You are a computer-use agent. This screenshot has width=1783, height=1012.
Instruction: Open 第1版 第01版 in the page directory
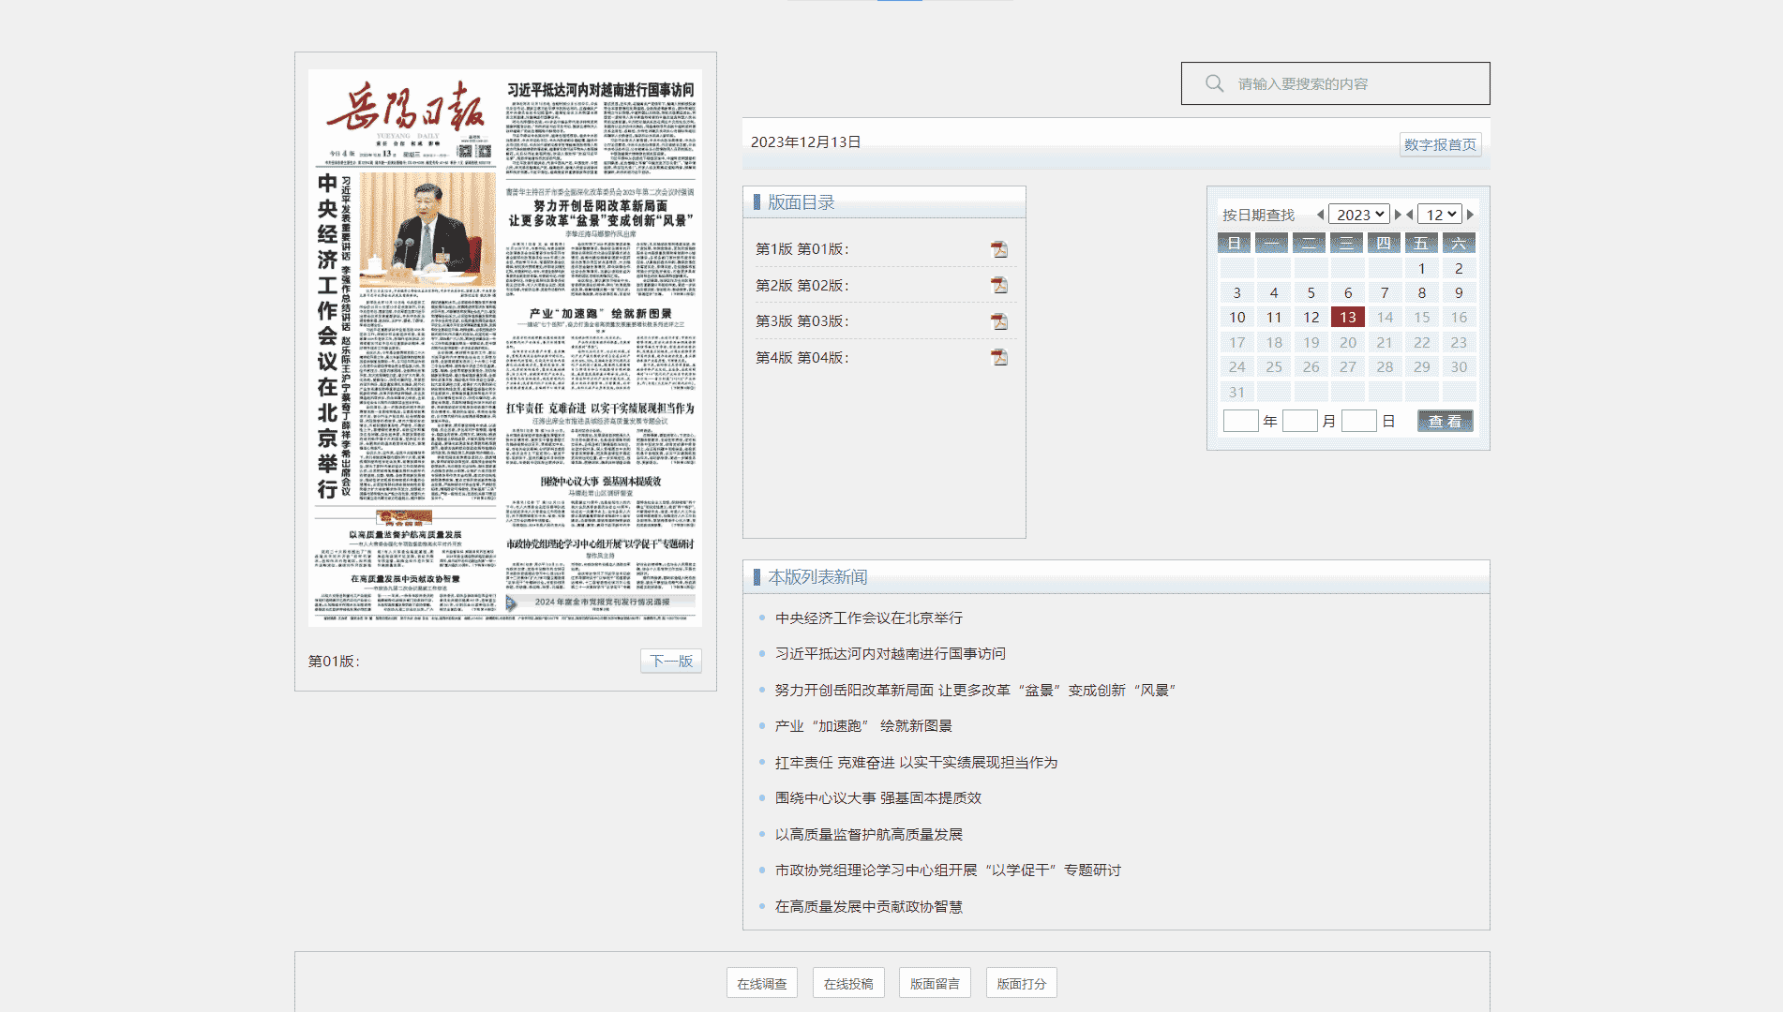coord(802,249)
